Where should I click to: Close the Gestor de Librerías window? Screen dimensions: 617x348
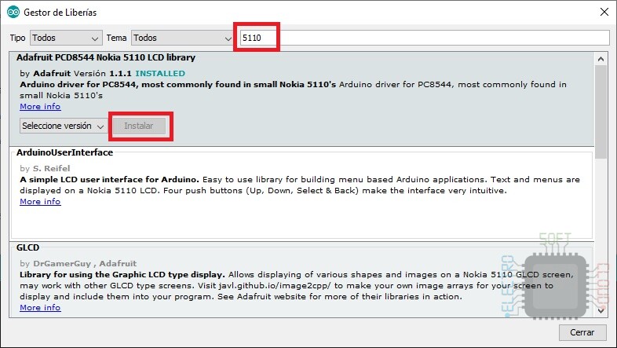tap(604, 13)
